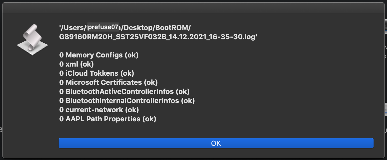
Task: Click the '.log' extension at filename end
Action: pyautogui.click(x=249, y=37)
